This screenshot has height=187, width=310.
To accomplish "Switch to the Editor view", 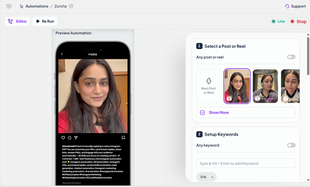I will [x=17, y=21].
